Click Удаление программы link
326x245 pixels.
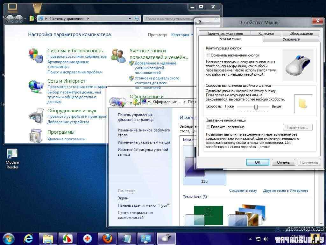[66, 139]
